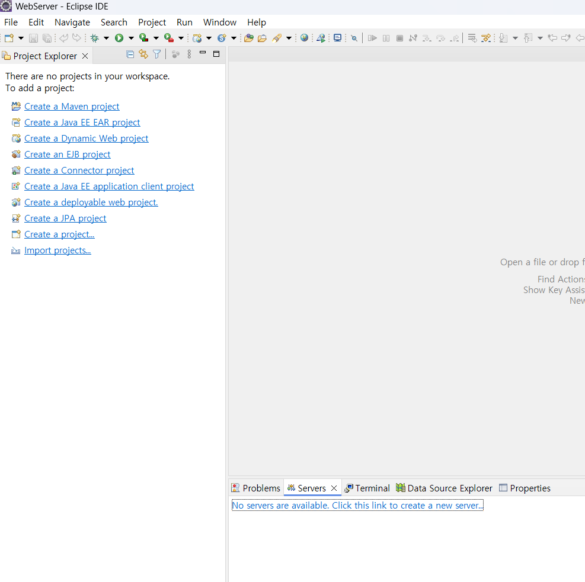Screen dimensions: 585x582
Task: Toggle Use Step Filters icon
Action: click(x=486, y=38)
